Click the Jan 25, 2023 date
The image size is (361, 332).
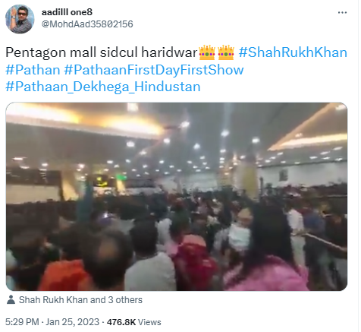tap(73, 322)
